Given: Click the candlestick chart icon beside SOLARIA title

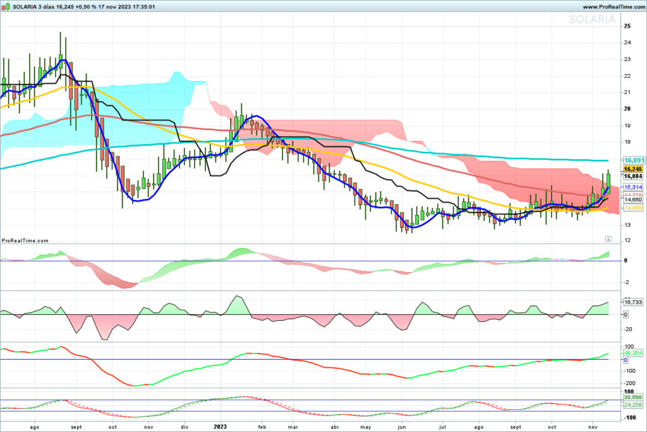Looking at the screenshot, I should [x=5, y=6].
